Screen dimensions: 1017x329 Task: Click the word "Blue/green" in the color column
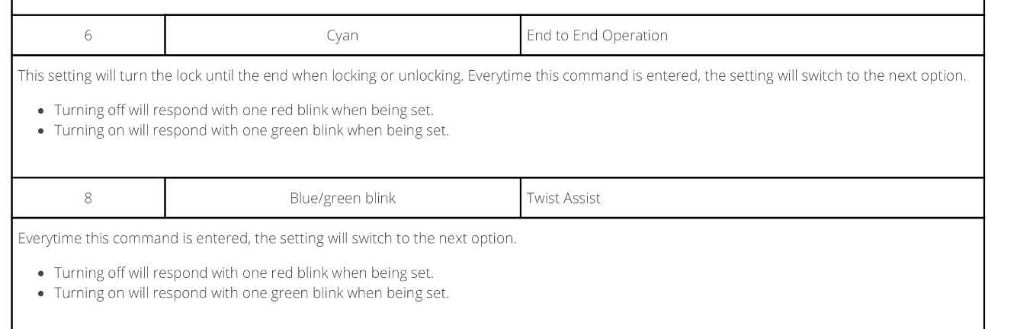pos(323,199)
